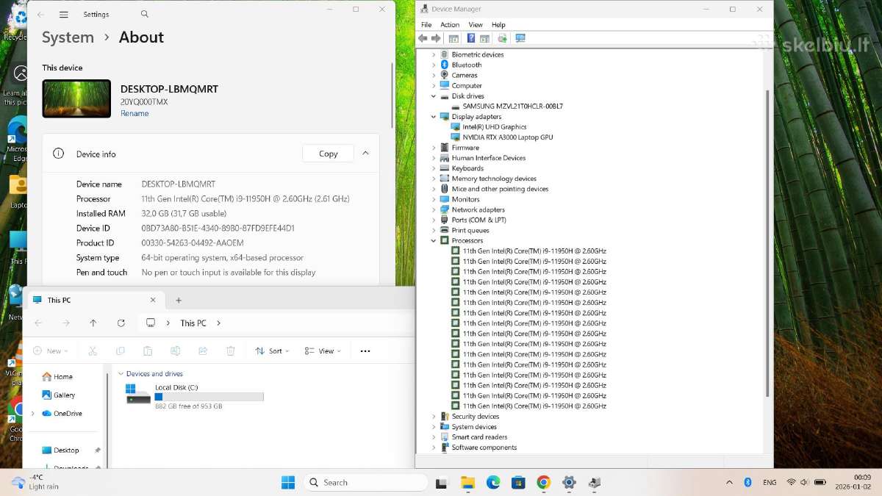
Task: Expand the Security devices category
Action: [434, 417]
